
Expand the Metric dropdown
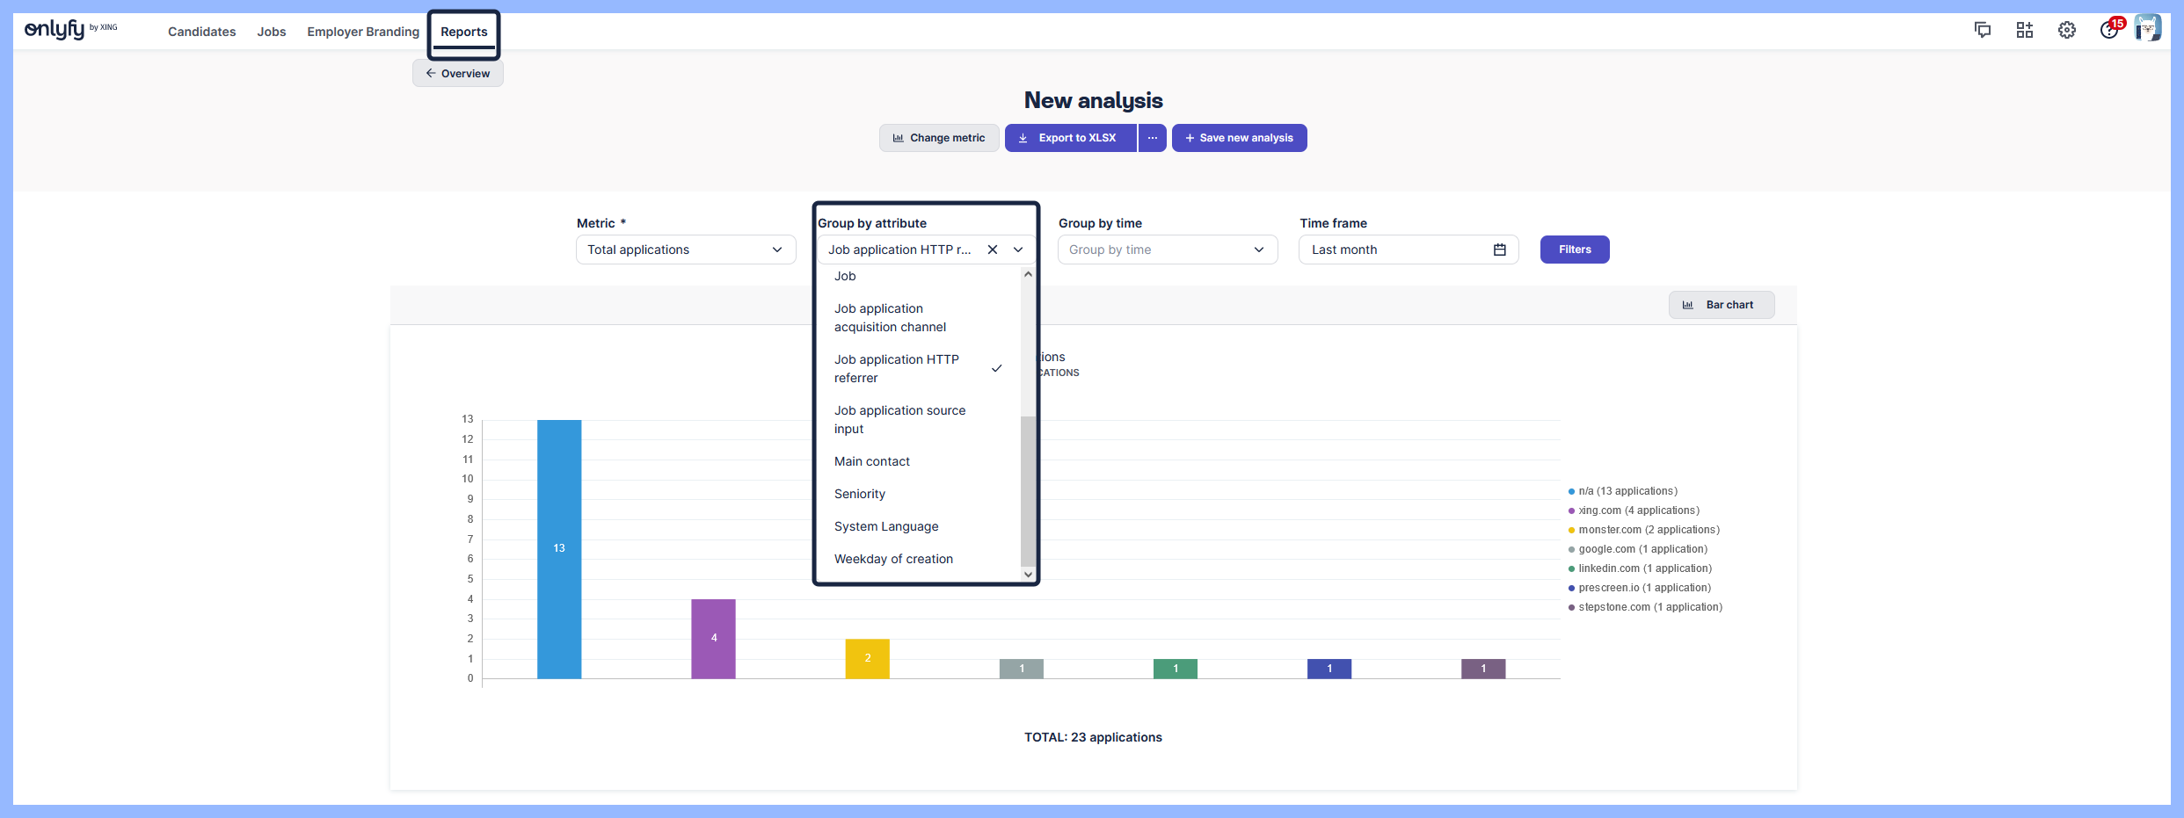pos(686,250)
